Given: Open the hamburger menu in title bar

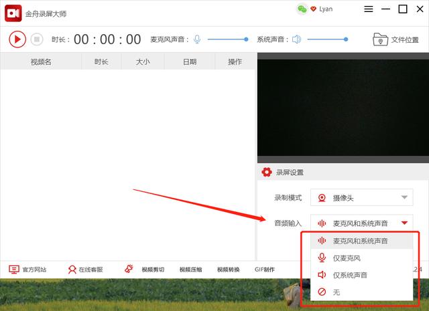Looking at the screenshot, I should 369,9.
